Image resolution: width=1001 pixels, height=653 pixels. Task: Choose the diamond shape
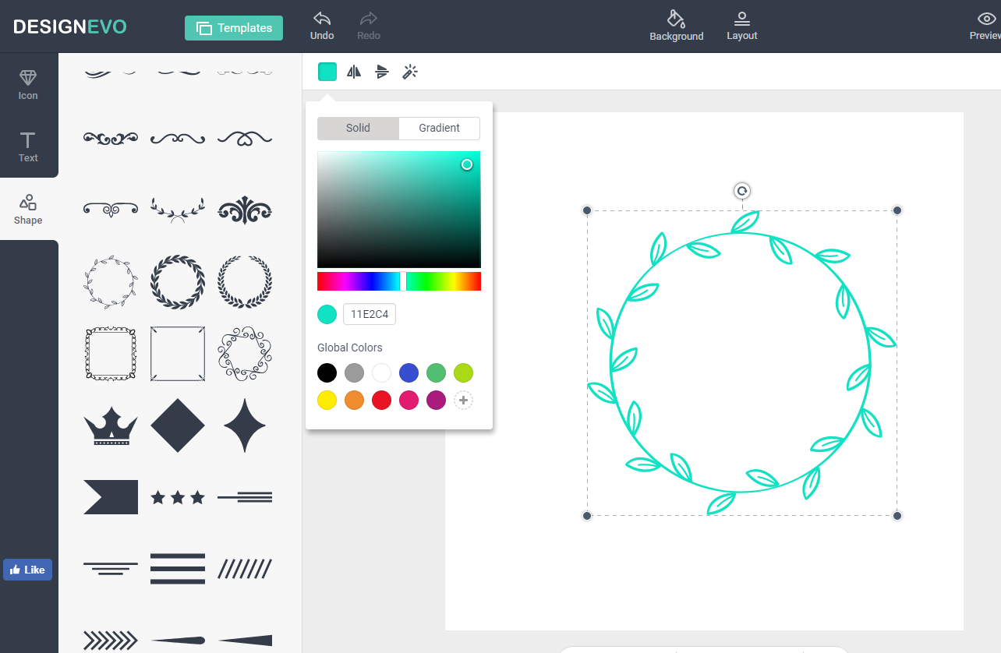tap(178, 425)
